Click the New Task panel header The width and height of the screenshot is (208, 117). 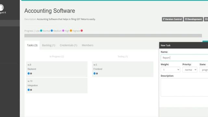coord(184,45)
